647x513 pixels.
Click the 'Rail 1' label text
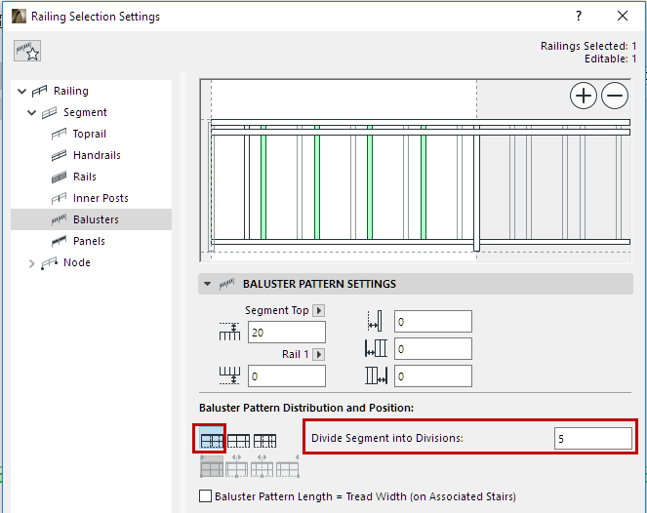pos(296,354)
